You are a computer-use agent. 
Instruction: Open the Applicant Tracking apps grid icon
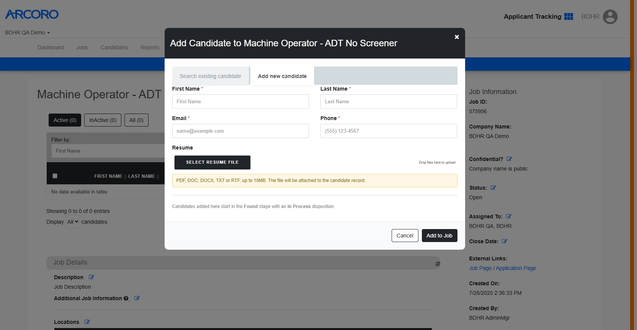tap(568, 16)
